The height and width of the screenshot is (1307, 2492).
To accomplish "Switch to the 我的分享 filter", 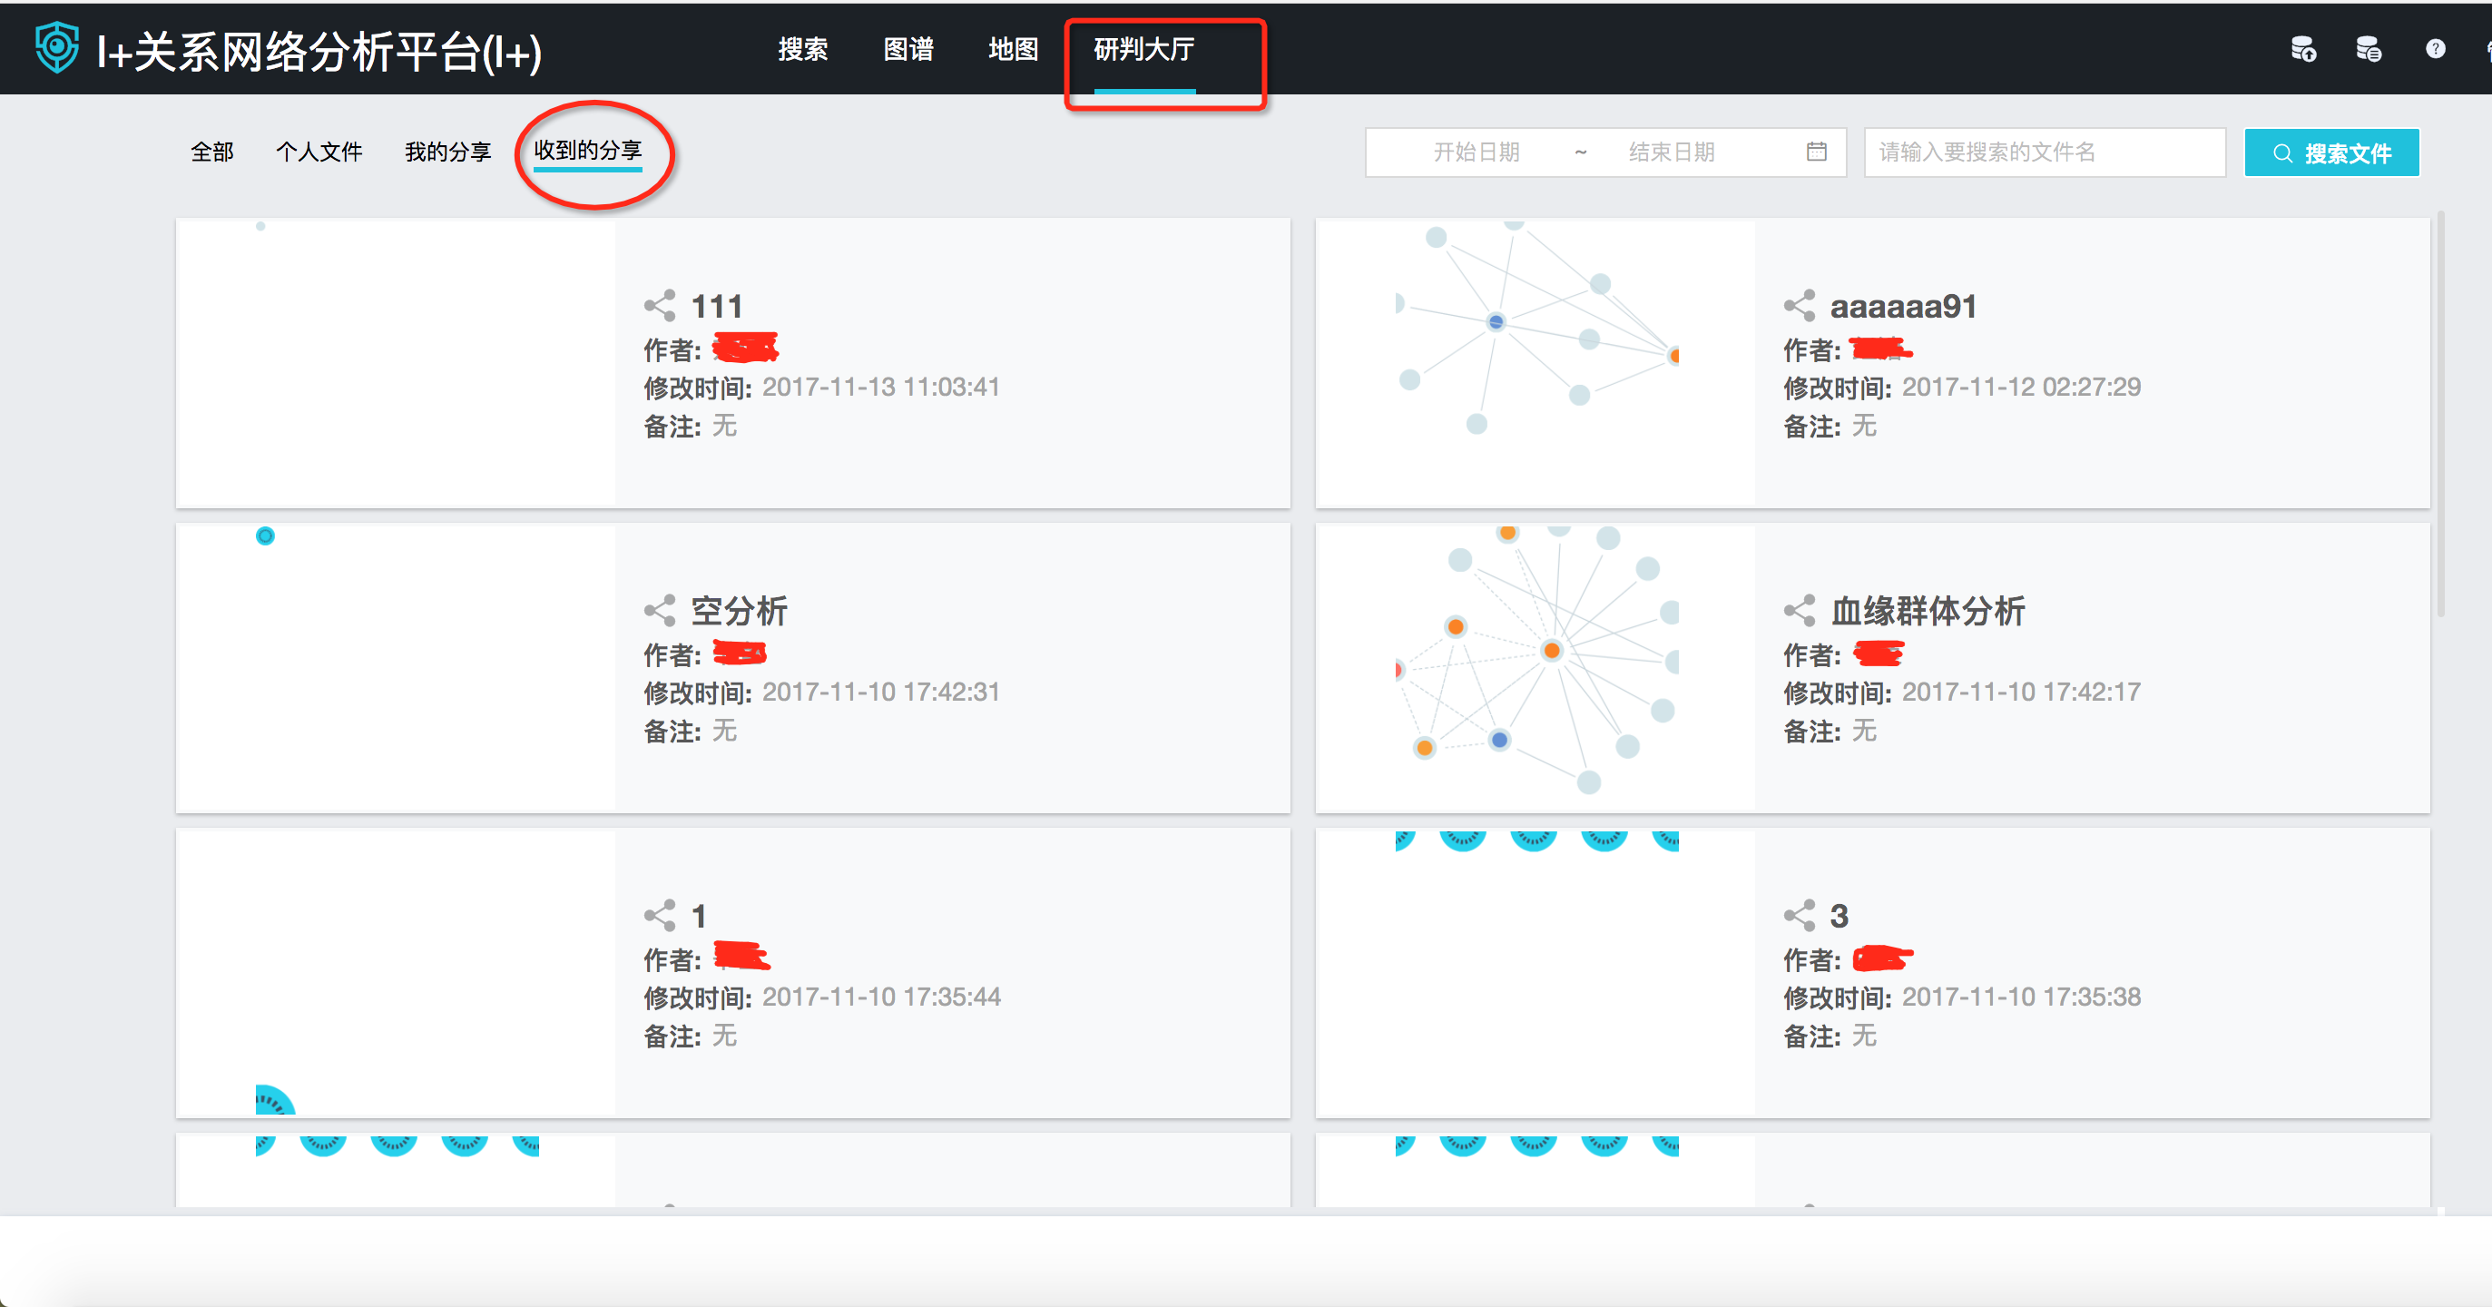I will 448,152.
